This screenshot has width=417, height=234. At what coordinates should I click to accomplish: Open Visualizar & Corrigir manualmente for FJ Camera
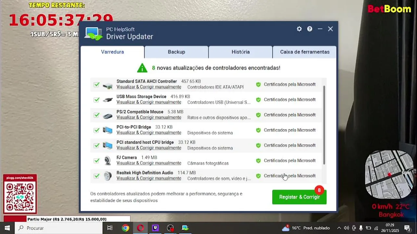149,163
